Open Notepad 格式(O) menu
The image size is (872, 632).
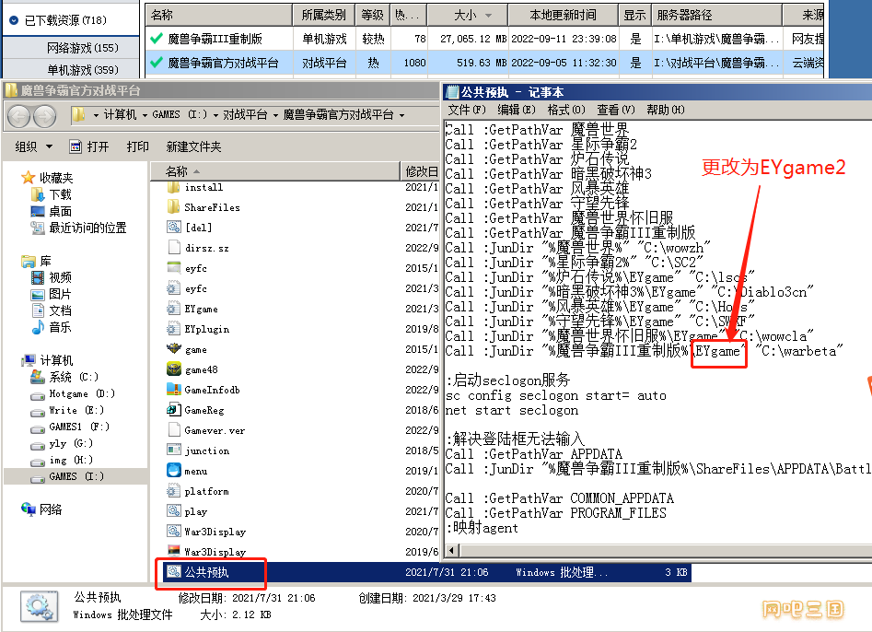click(x=566, y=111)
